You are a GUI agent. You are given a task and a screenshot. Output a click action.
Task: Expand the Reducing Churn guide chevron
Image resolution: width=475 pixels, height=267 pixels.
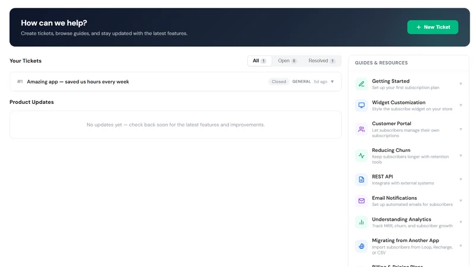pyautogui.click(x=461, y=156)
